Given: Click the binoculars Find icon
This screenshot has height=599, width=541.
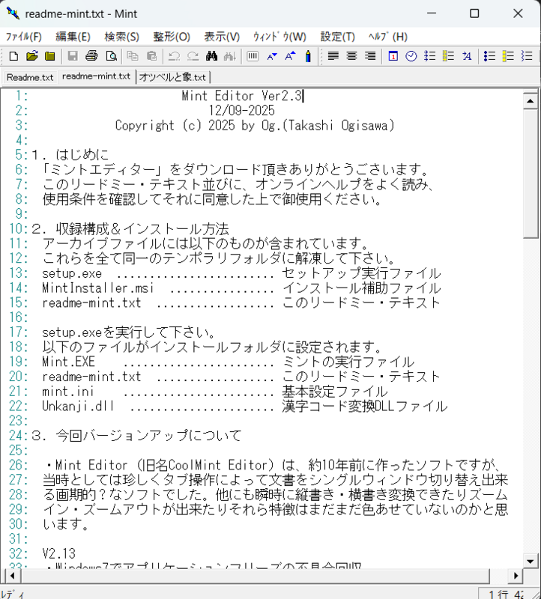Looking at the screenshot, I should (x=211, y=56).
